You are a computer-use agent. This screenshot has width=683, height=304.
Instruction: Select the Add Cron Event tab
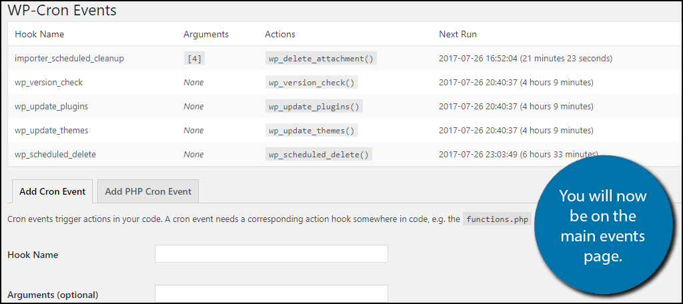(x=53, y=191)
